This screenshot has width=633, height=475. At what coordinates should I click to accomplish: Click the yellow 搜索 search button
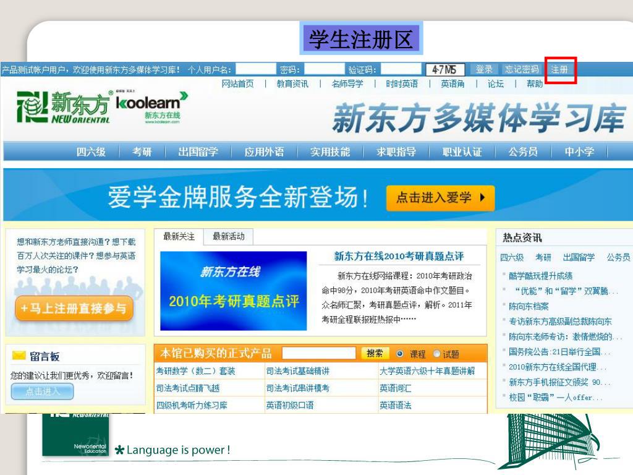click(375, 353)
